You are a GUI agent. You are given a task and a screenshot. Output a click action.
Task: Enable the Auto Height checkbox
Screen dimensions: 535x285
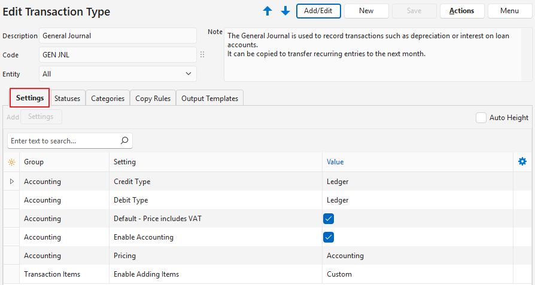(481, 118)
